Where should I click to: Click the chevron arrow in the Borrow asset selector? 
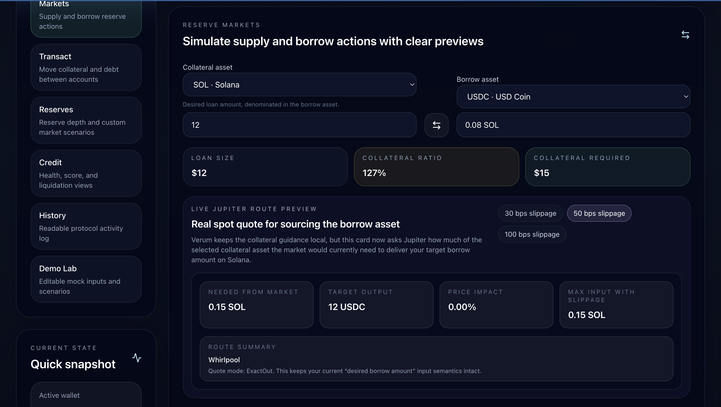click(686, 97)
